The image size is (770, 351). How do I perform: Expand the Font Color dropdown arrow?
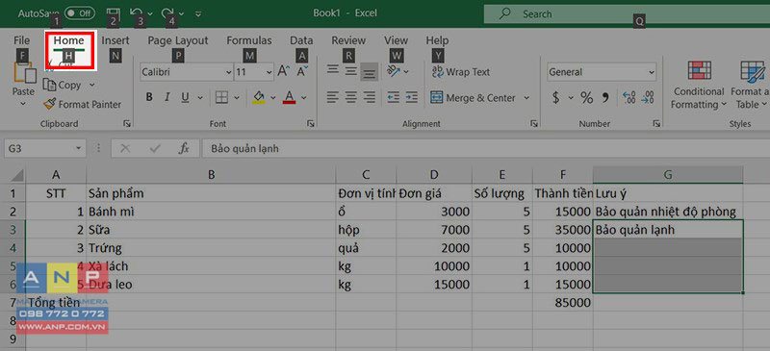(303, 97)
